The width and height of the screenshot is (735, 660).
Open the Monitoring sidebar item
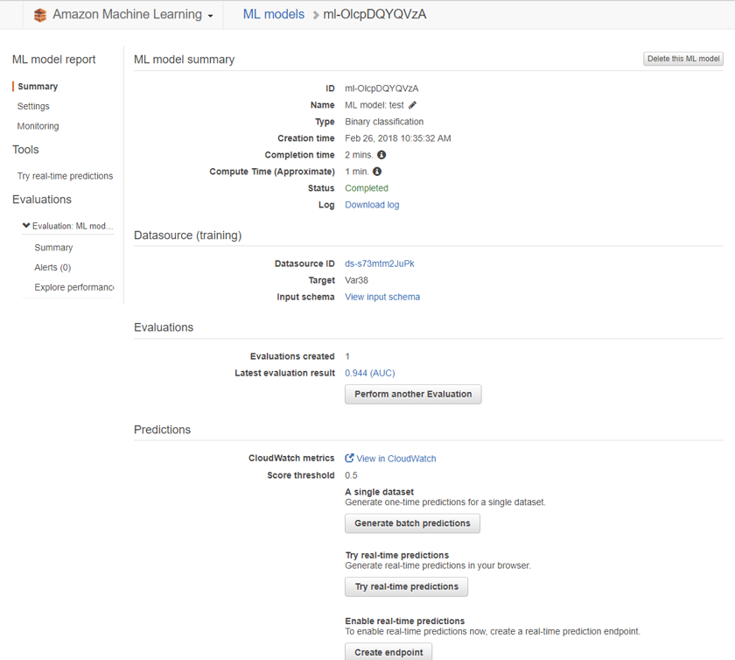[x=38, y=126]
